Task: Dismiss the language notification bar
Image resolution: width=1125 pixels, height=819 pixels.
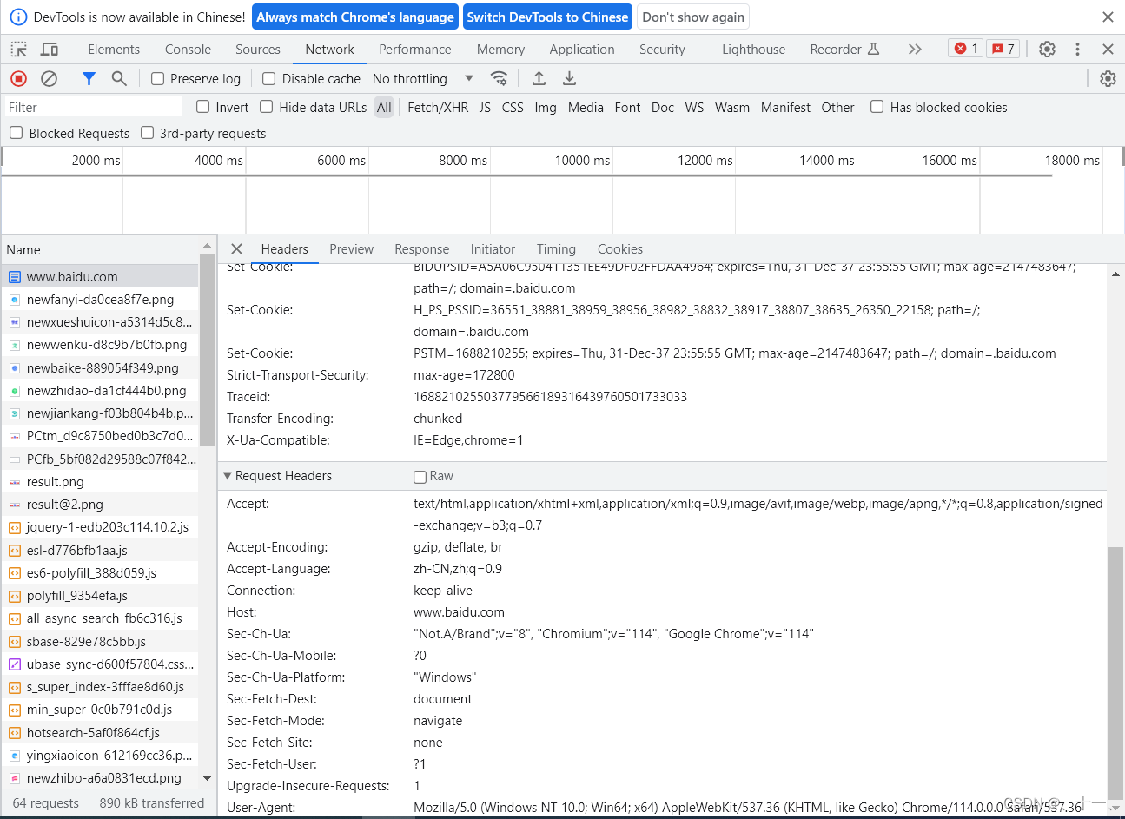Action: [x=1108, y=17]
